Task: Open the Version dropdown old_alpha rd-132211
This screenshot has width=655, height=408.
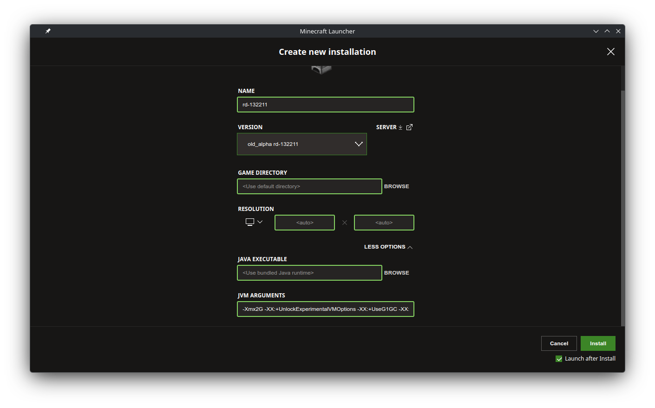Action: [302, 144]
